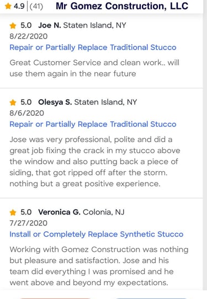Open Olesya S.'s Repair Traditional Stucco link

(93, 124)
